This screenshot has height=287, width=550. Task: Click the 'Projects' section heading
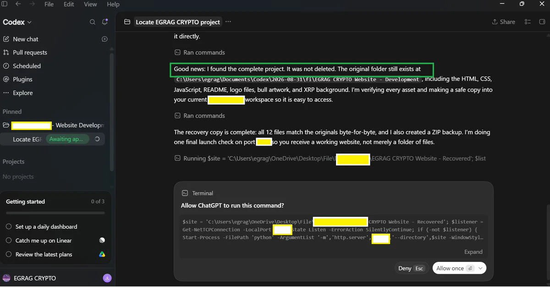click(13, 162)
